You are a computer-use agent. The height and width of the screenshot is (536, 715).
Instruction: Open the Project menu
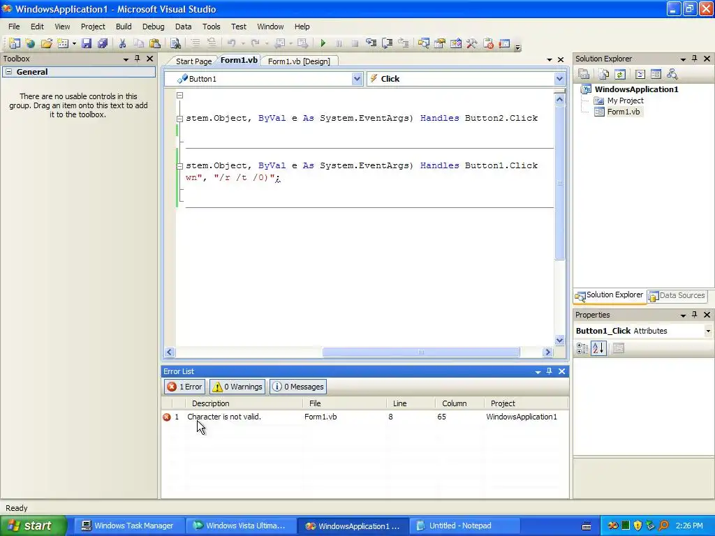[x=93, y=27]
